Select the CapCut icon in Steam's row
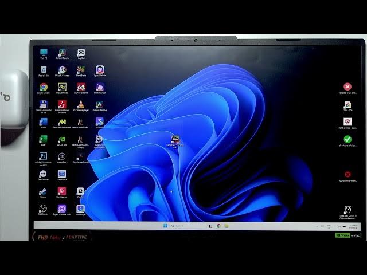Viewport: 367px width, 275px height. pyautogui.click(x=80, y=192)
